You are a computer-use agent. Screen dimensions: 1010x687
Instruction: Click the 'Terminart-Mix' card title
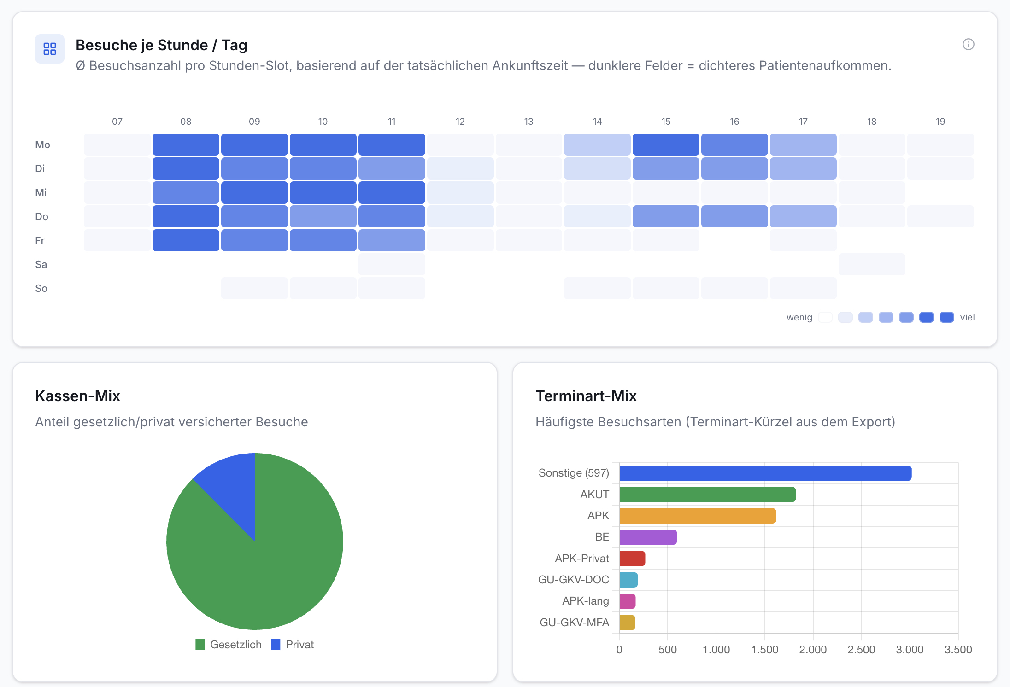coord(586,396)
